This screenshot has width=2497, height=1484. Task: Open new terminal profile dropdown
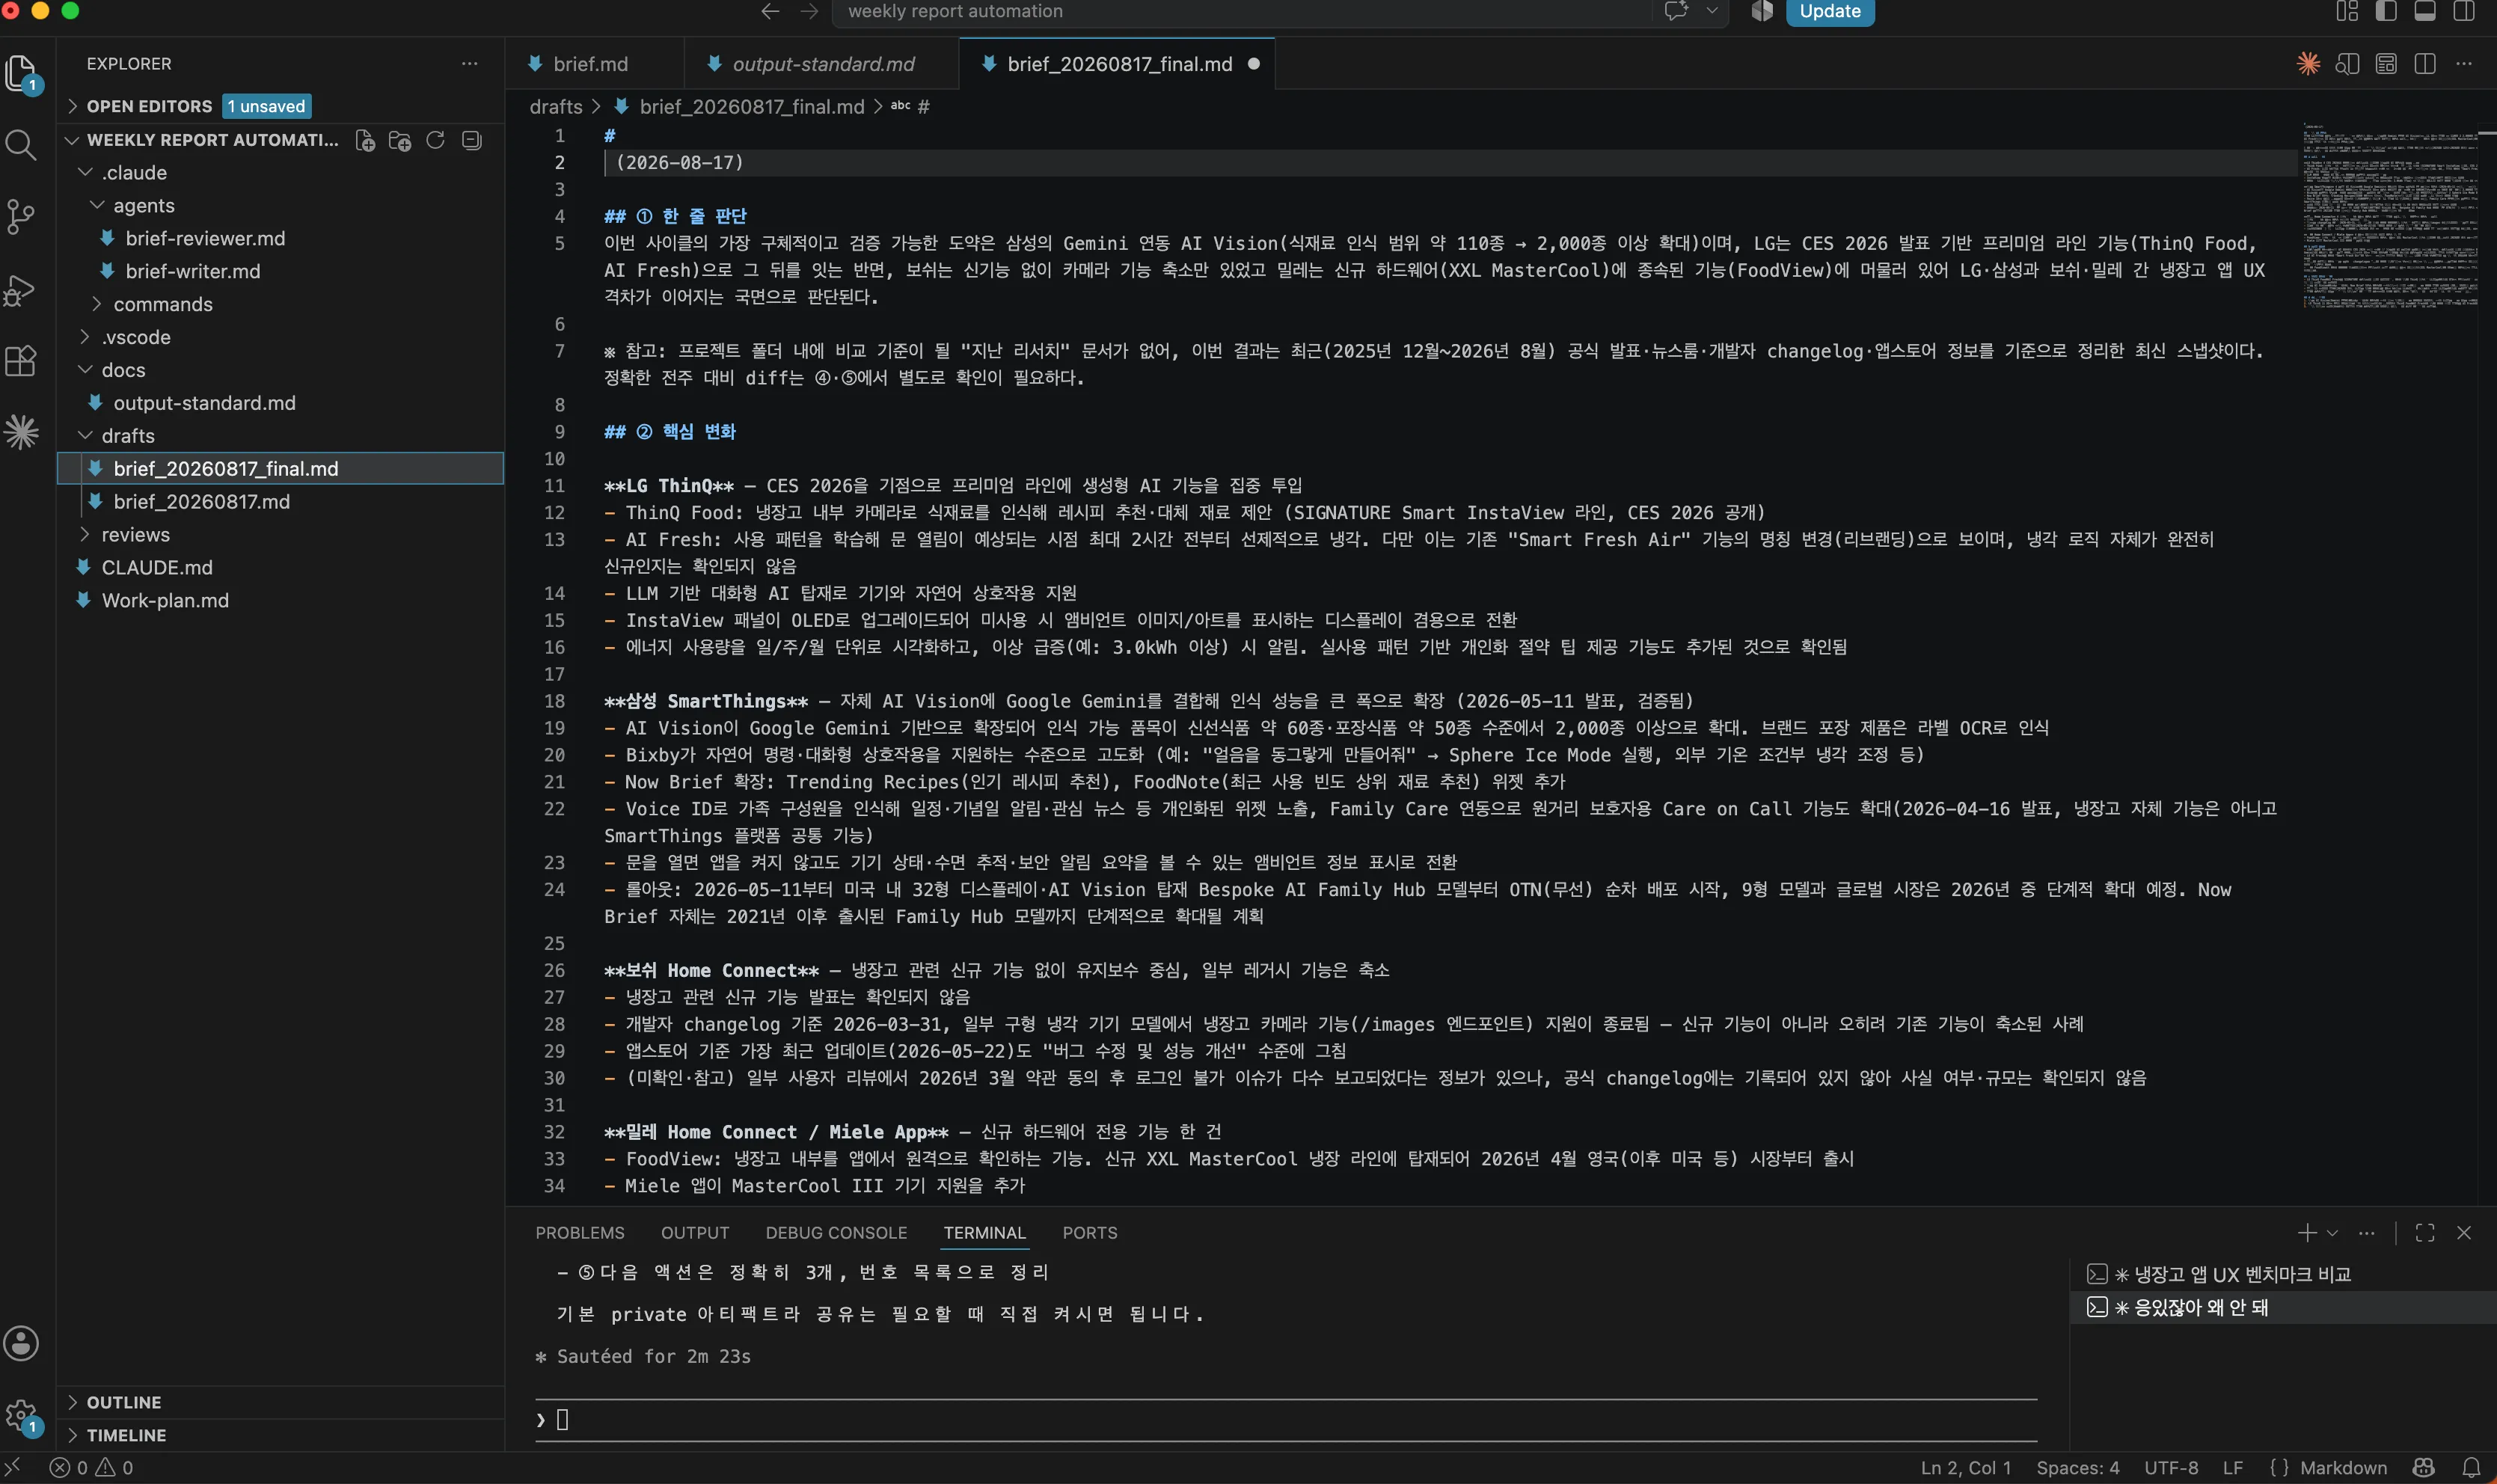pyautogui.click(x=2332, y=1233)
